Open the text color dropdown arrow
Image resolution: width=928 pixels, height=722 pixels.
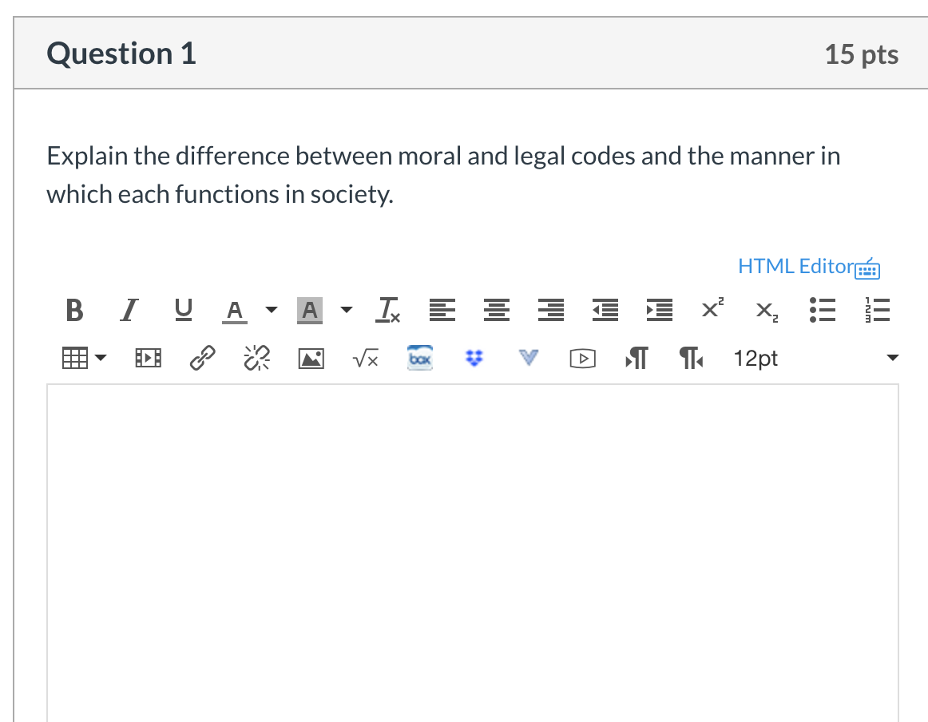(x=271, y=311)
